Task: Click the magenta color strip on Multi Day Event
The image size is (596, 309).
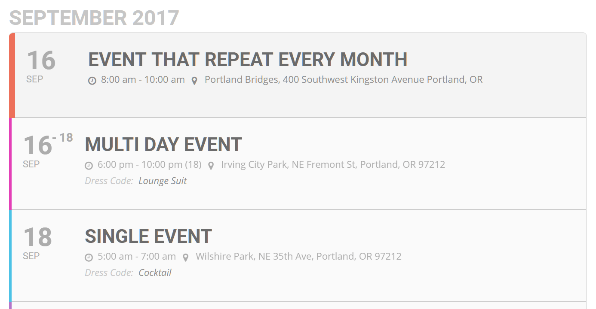Action: pyautogui.click(x=10, y=164)
